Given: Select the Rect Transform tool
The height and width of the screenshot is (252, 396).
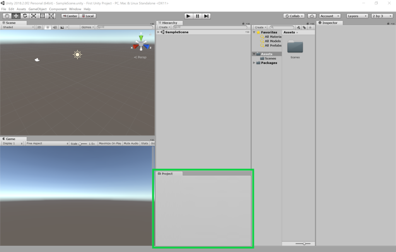Looking at the screenshot, I should [43, 16].
